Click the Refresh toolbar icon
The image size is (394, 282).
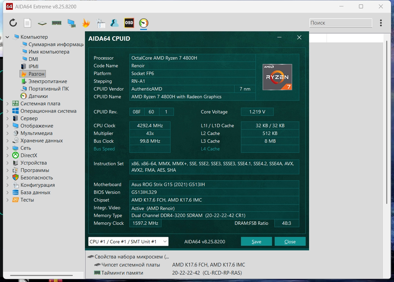pos(13,23)
